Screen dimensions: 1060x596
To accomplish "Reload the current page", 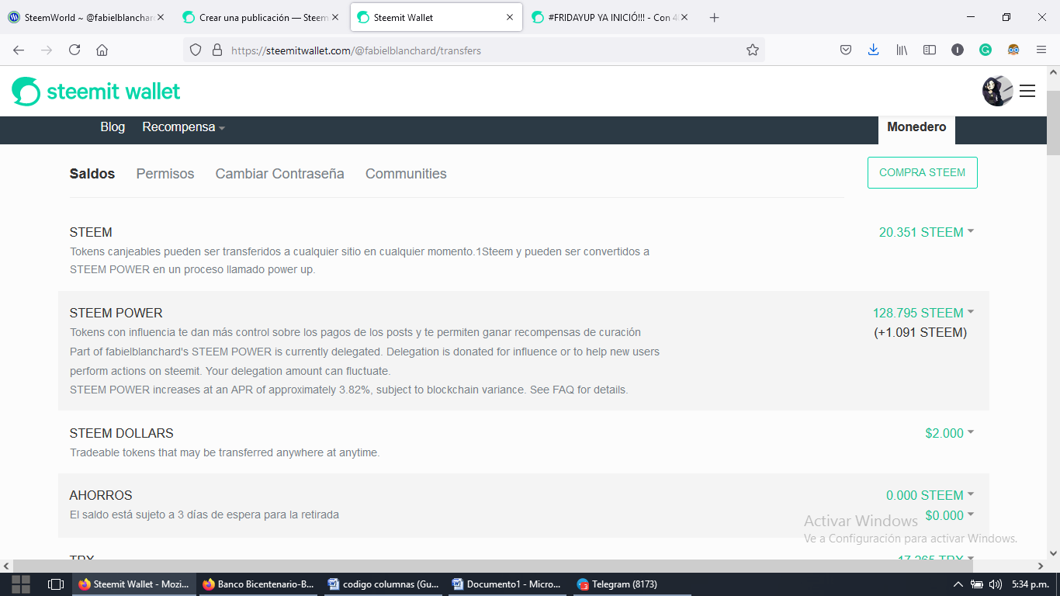I will coord(74,50).
